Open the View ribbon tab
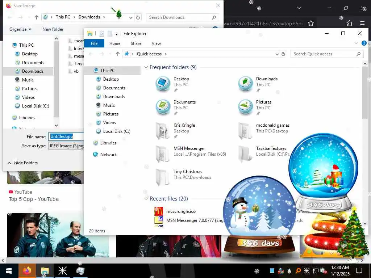The image size is (371, 278). [156, 43]
